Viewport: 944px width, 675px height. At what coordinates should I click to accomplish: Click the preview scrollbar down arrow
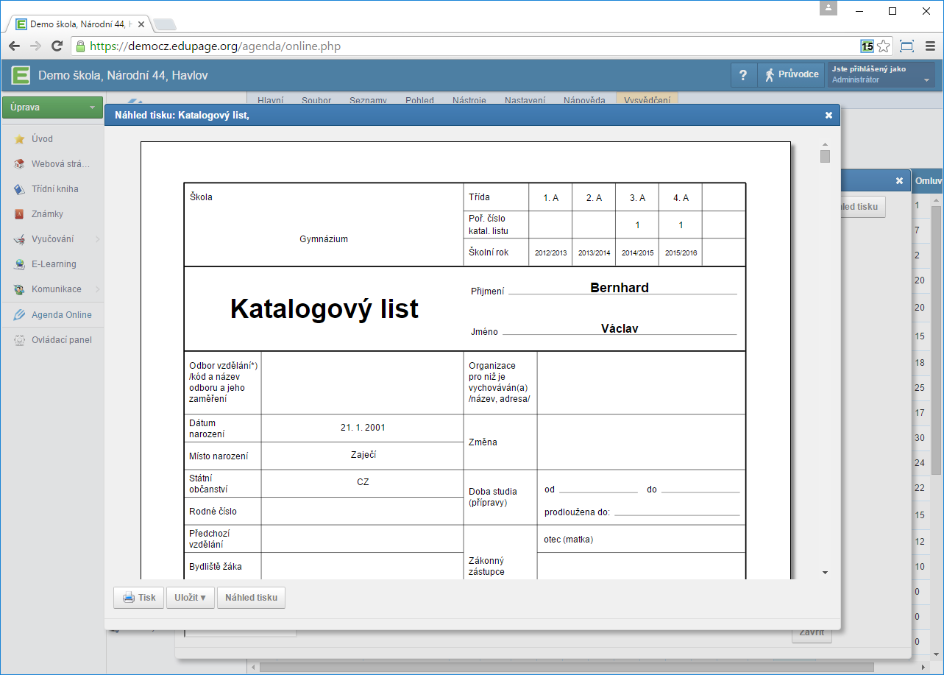[825, 572]
